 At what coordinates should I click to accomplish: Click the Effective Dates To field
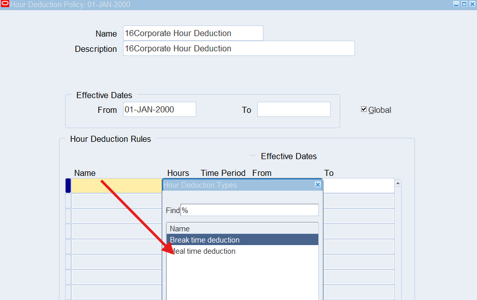tap(293, 109)
